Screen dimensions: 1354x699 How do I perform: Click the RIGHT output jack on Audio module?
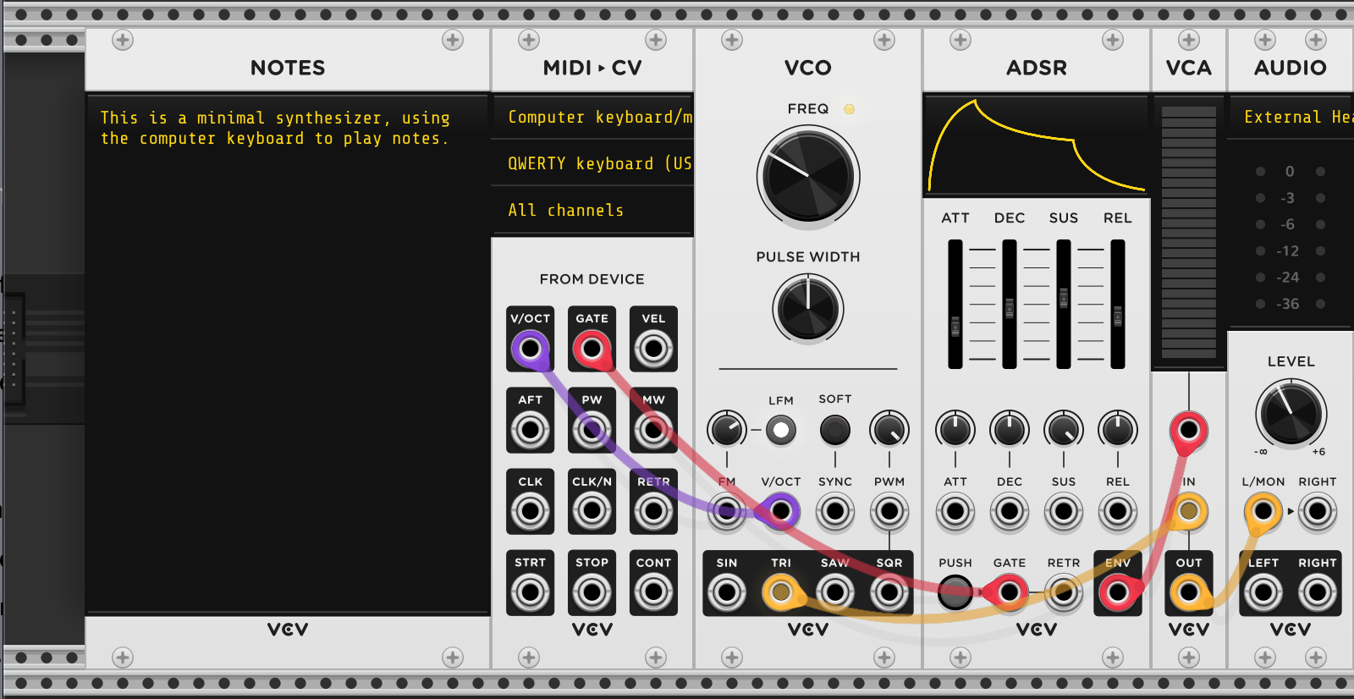(x=1317, y=592)
